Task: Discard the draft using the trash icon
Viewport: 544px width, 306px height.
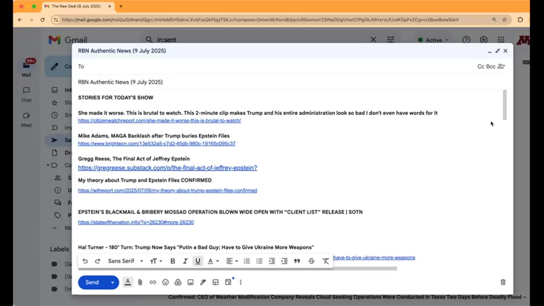Action: 503,282
